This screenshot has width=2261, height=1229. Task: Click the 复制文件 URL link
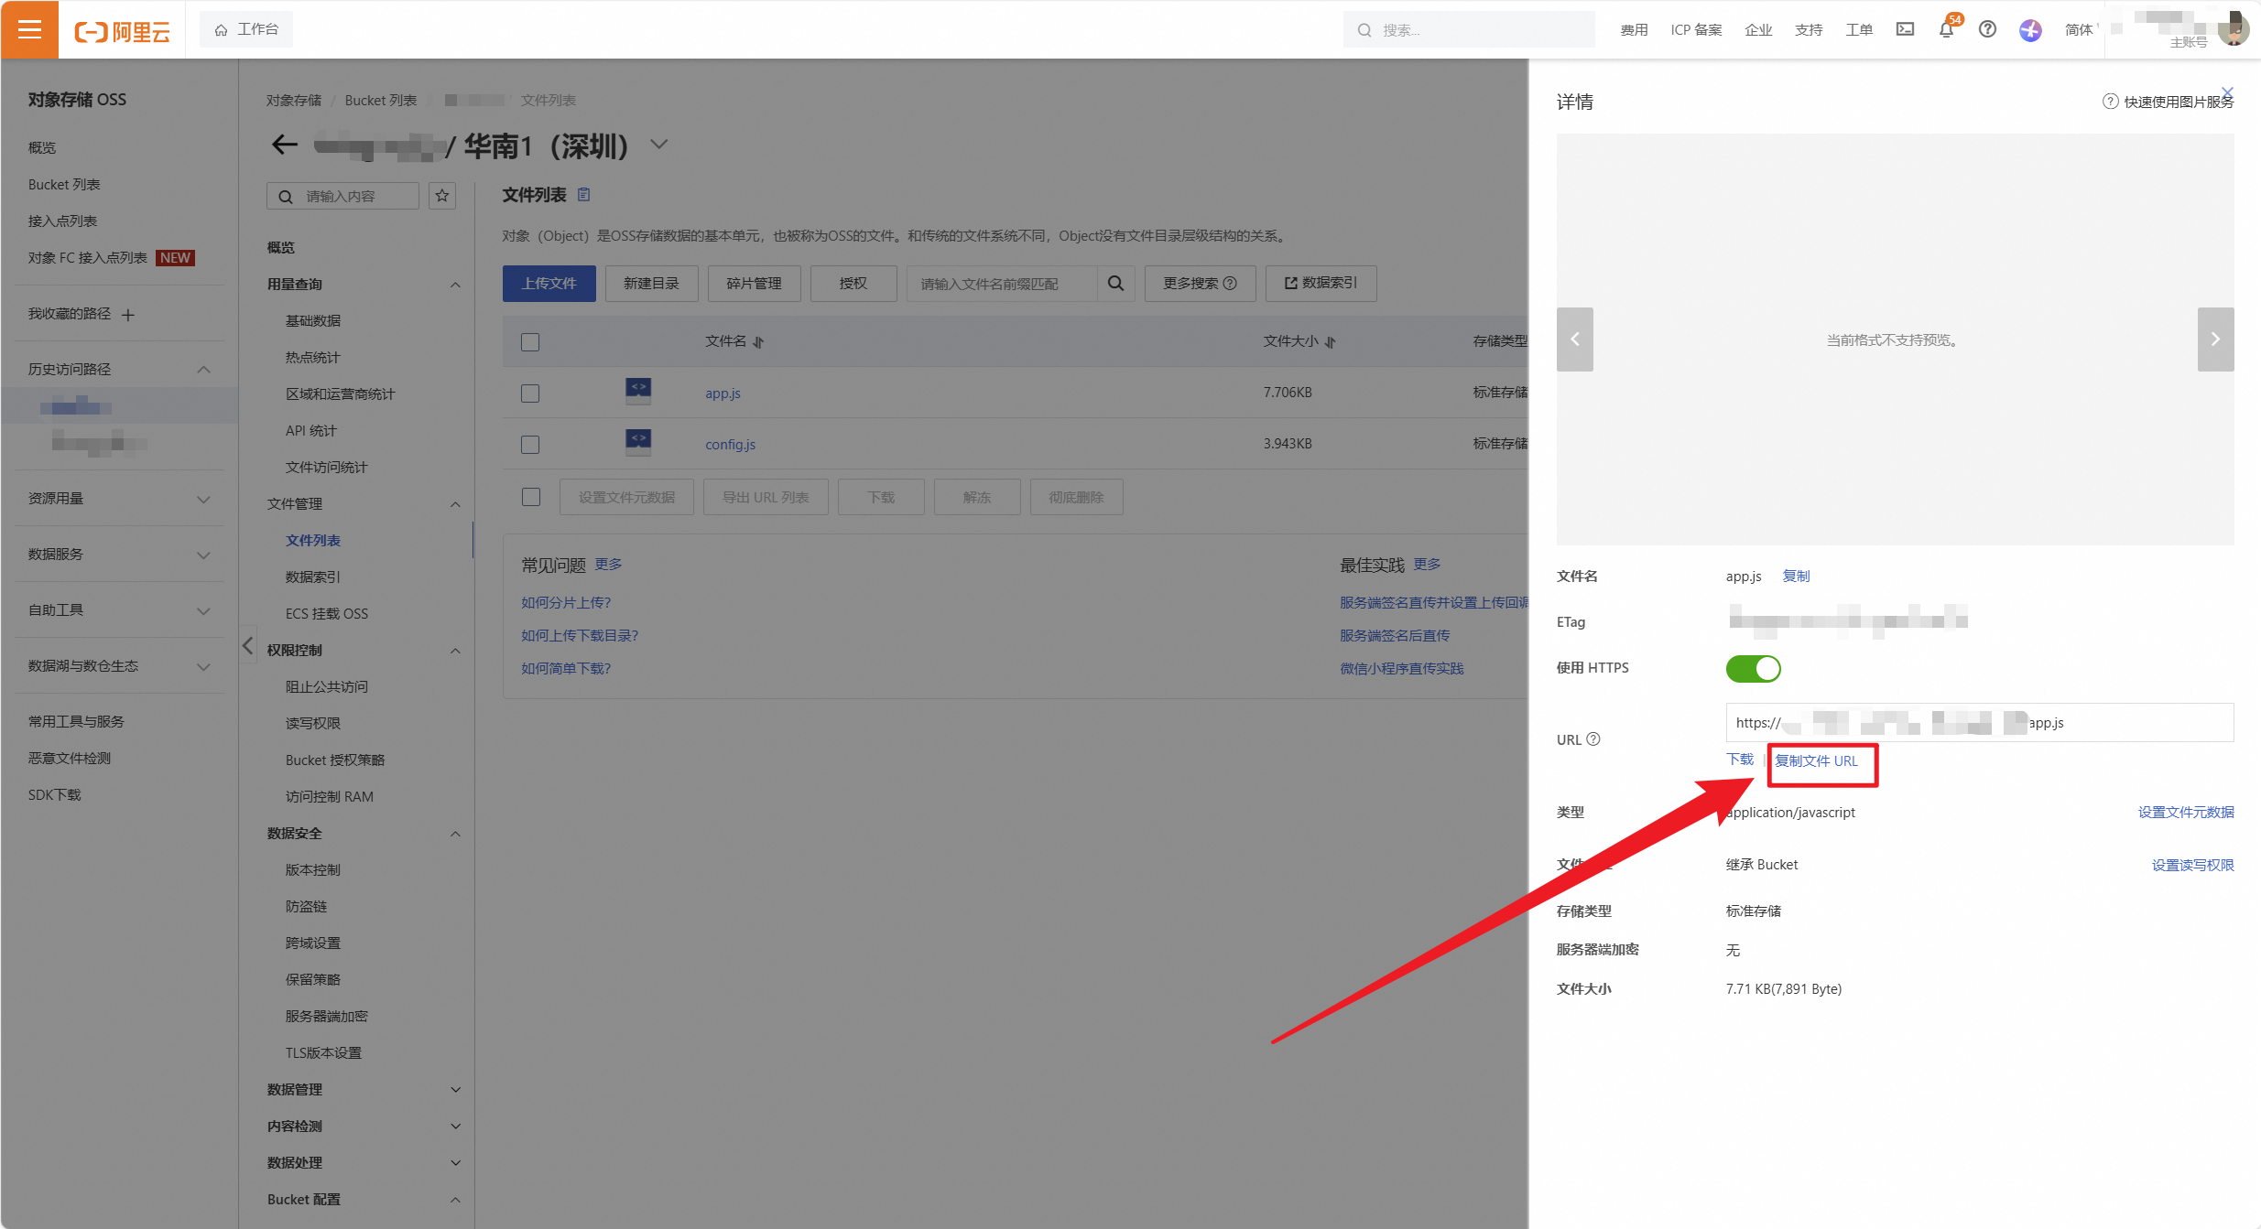tap(1817, 761)
